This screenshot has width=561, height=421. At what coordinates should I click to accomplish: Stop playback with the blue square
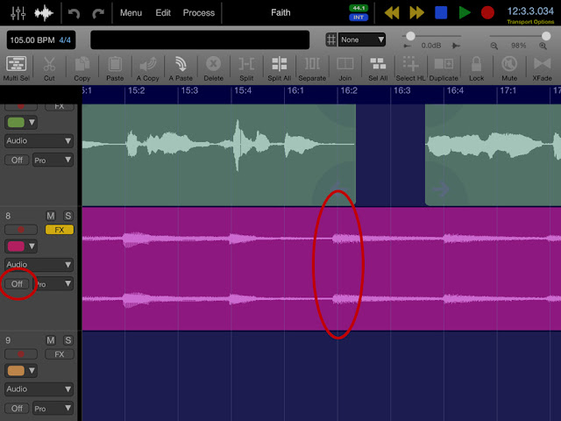(441, 12)
